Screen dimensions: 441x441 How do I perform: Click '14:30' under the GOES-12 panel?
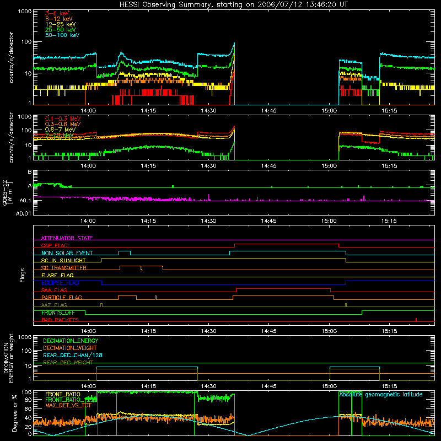208,221
